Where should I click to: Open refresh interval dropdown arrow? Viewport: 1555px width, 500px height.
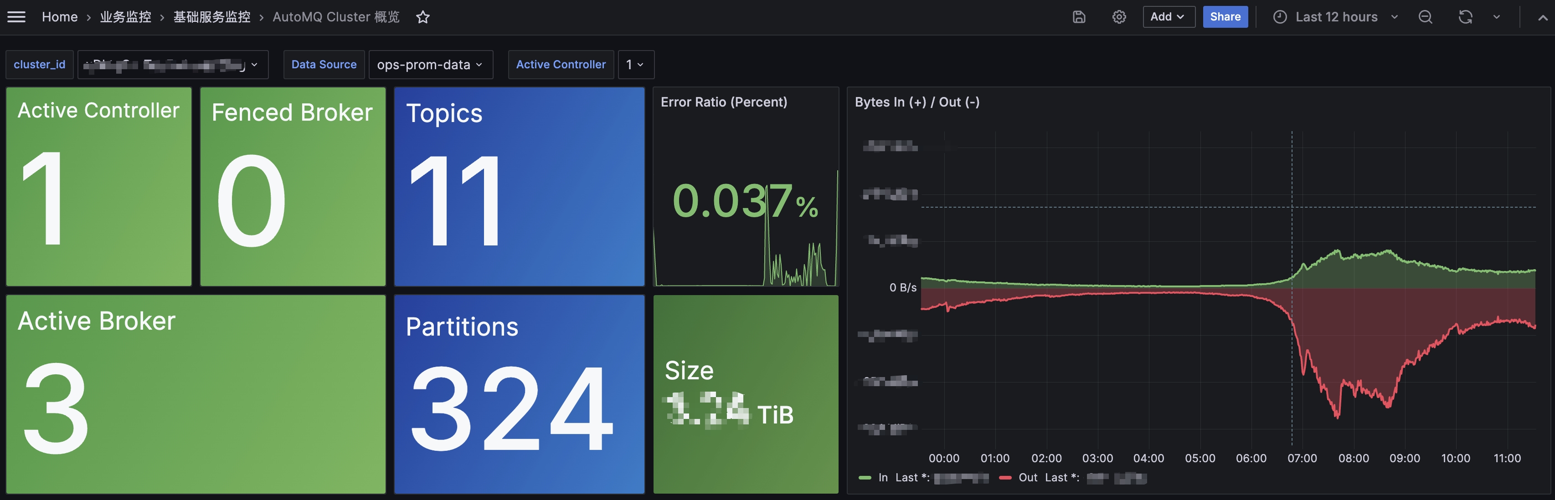tap(1497, 17)
